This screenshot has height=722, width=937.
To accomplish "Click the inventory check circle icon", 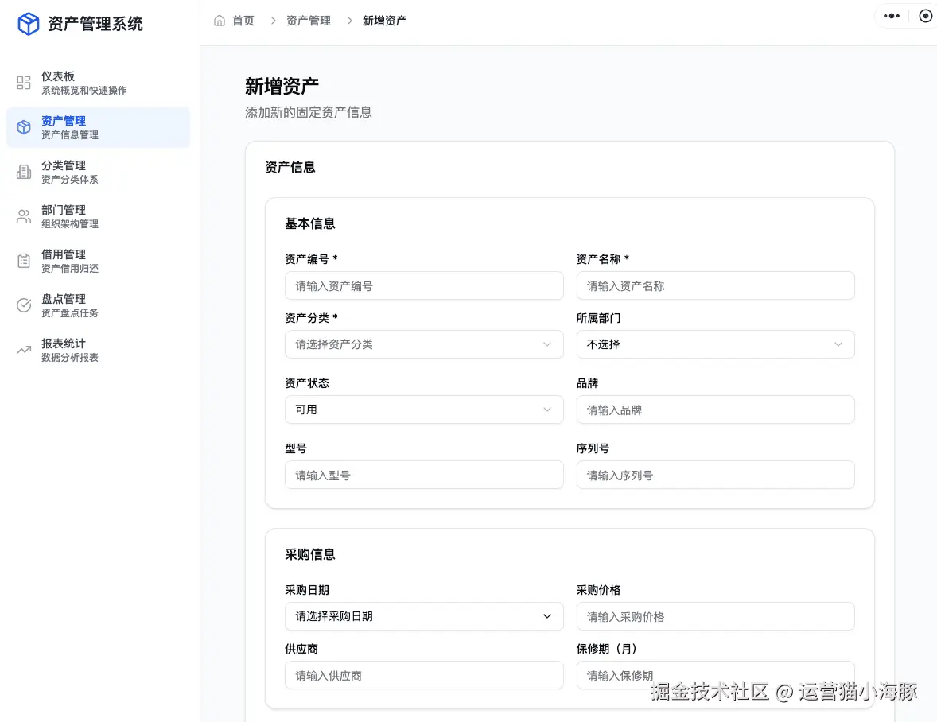I will [x=24, y=305].
